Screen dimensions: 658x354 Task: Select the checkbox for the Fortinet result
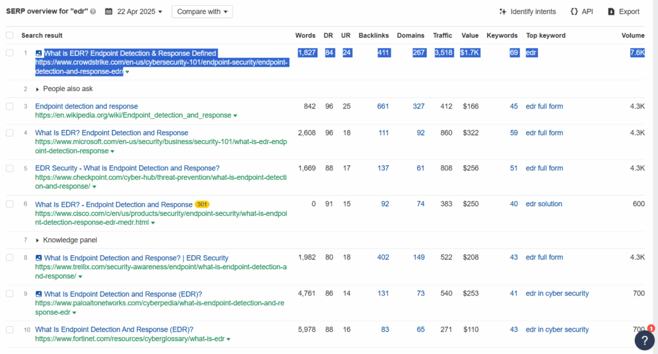pos(10,330)
